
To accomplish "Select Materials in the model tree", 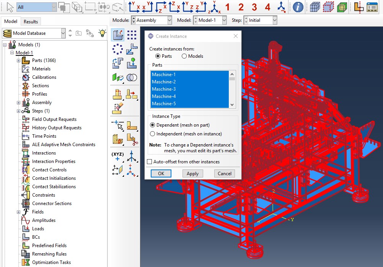I will [41, 69].
